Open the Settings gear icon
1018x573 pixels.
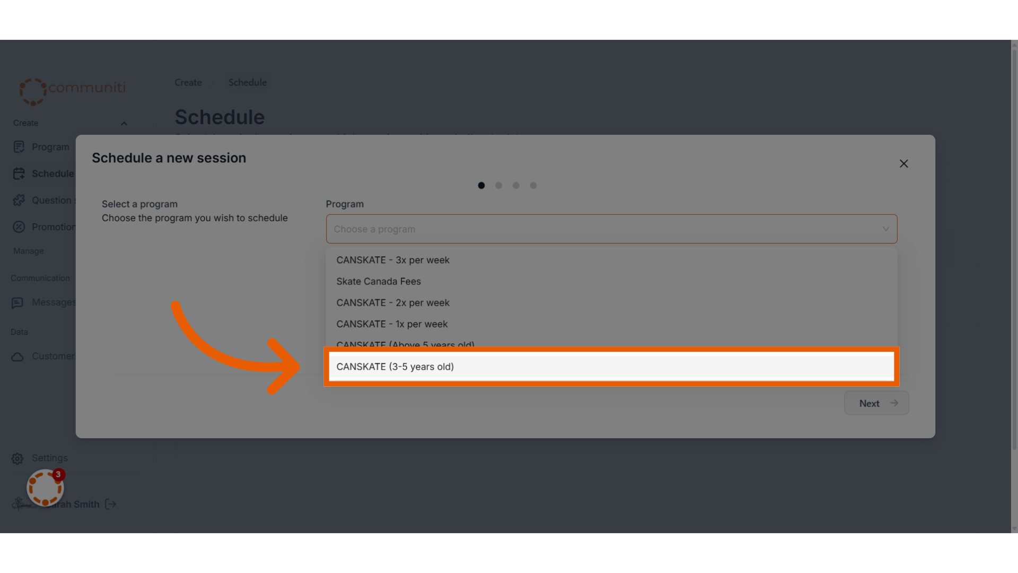17,458
